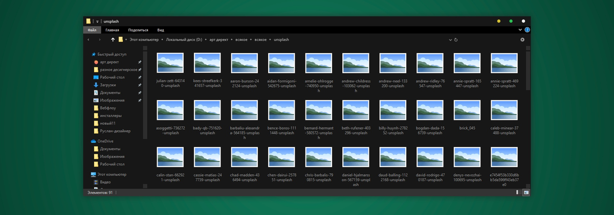Image resolution: width=614 pixels, height=215 pixels.
Task: Click unsplash at the end of breadcrumb
Action: click(281, 39)
